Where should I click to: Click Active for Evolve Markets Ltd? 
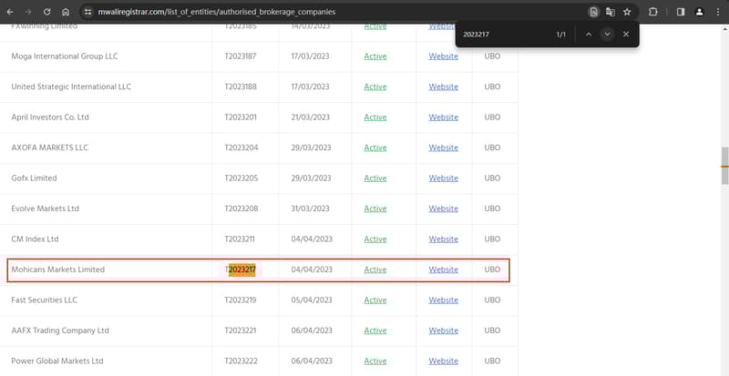point(375,208)
